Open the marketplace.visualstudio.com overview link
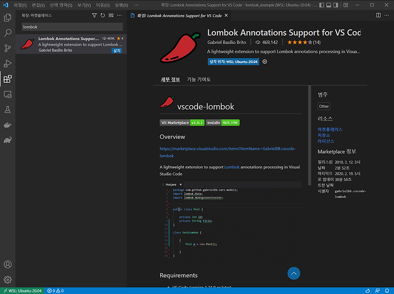This screenshot has height=294, width=394. click(227, 152)
